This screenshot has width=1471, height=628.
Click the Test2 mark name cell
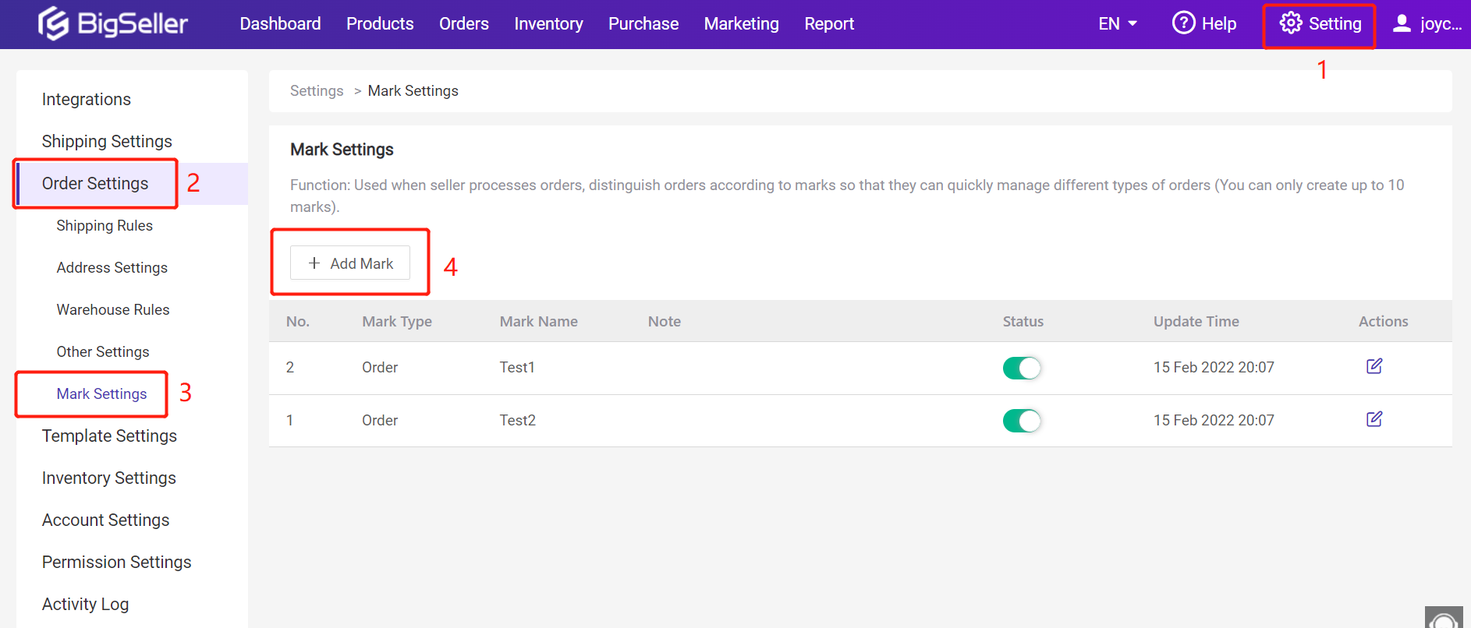point(518,420)
